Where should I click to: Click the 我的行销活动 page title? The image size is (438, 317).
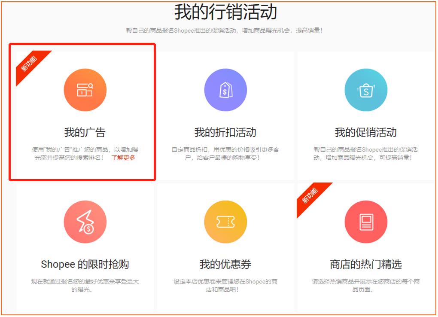[219, 11]
